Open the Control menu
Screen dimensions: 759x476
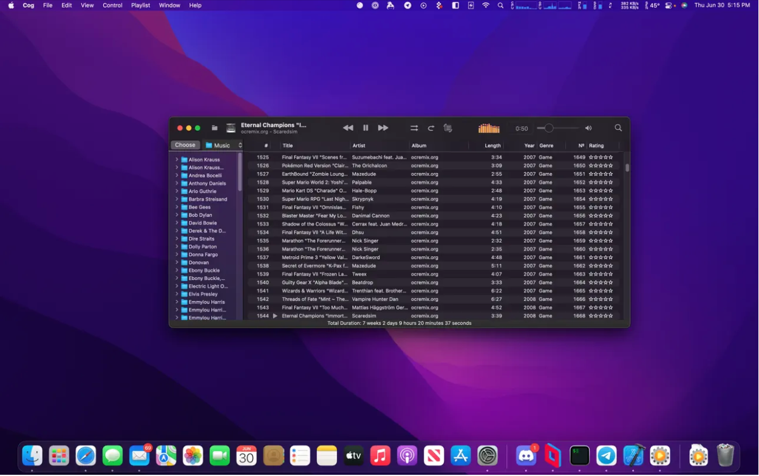112,5
